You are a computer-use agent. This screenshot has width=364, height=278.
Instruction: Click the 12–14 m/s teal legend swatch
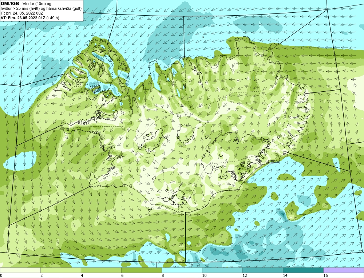coord(262,270)
